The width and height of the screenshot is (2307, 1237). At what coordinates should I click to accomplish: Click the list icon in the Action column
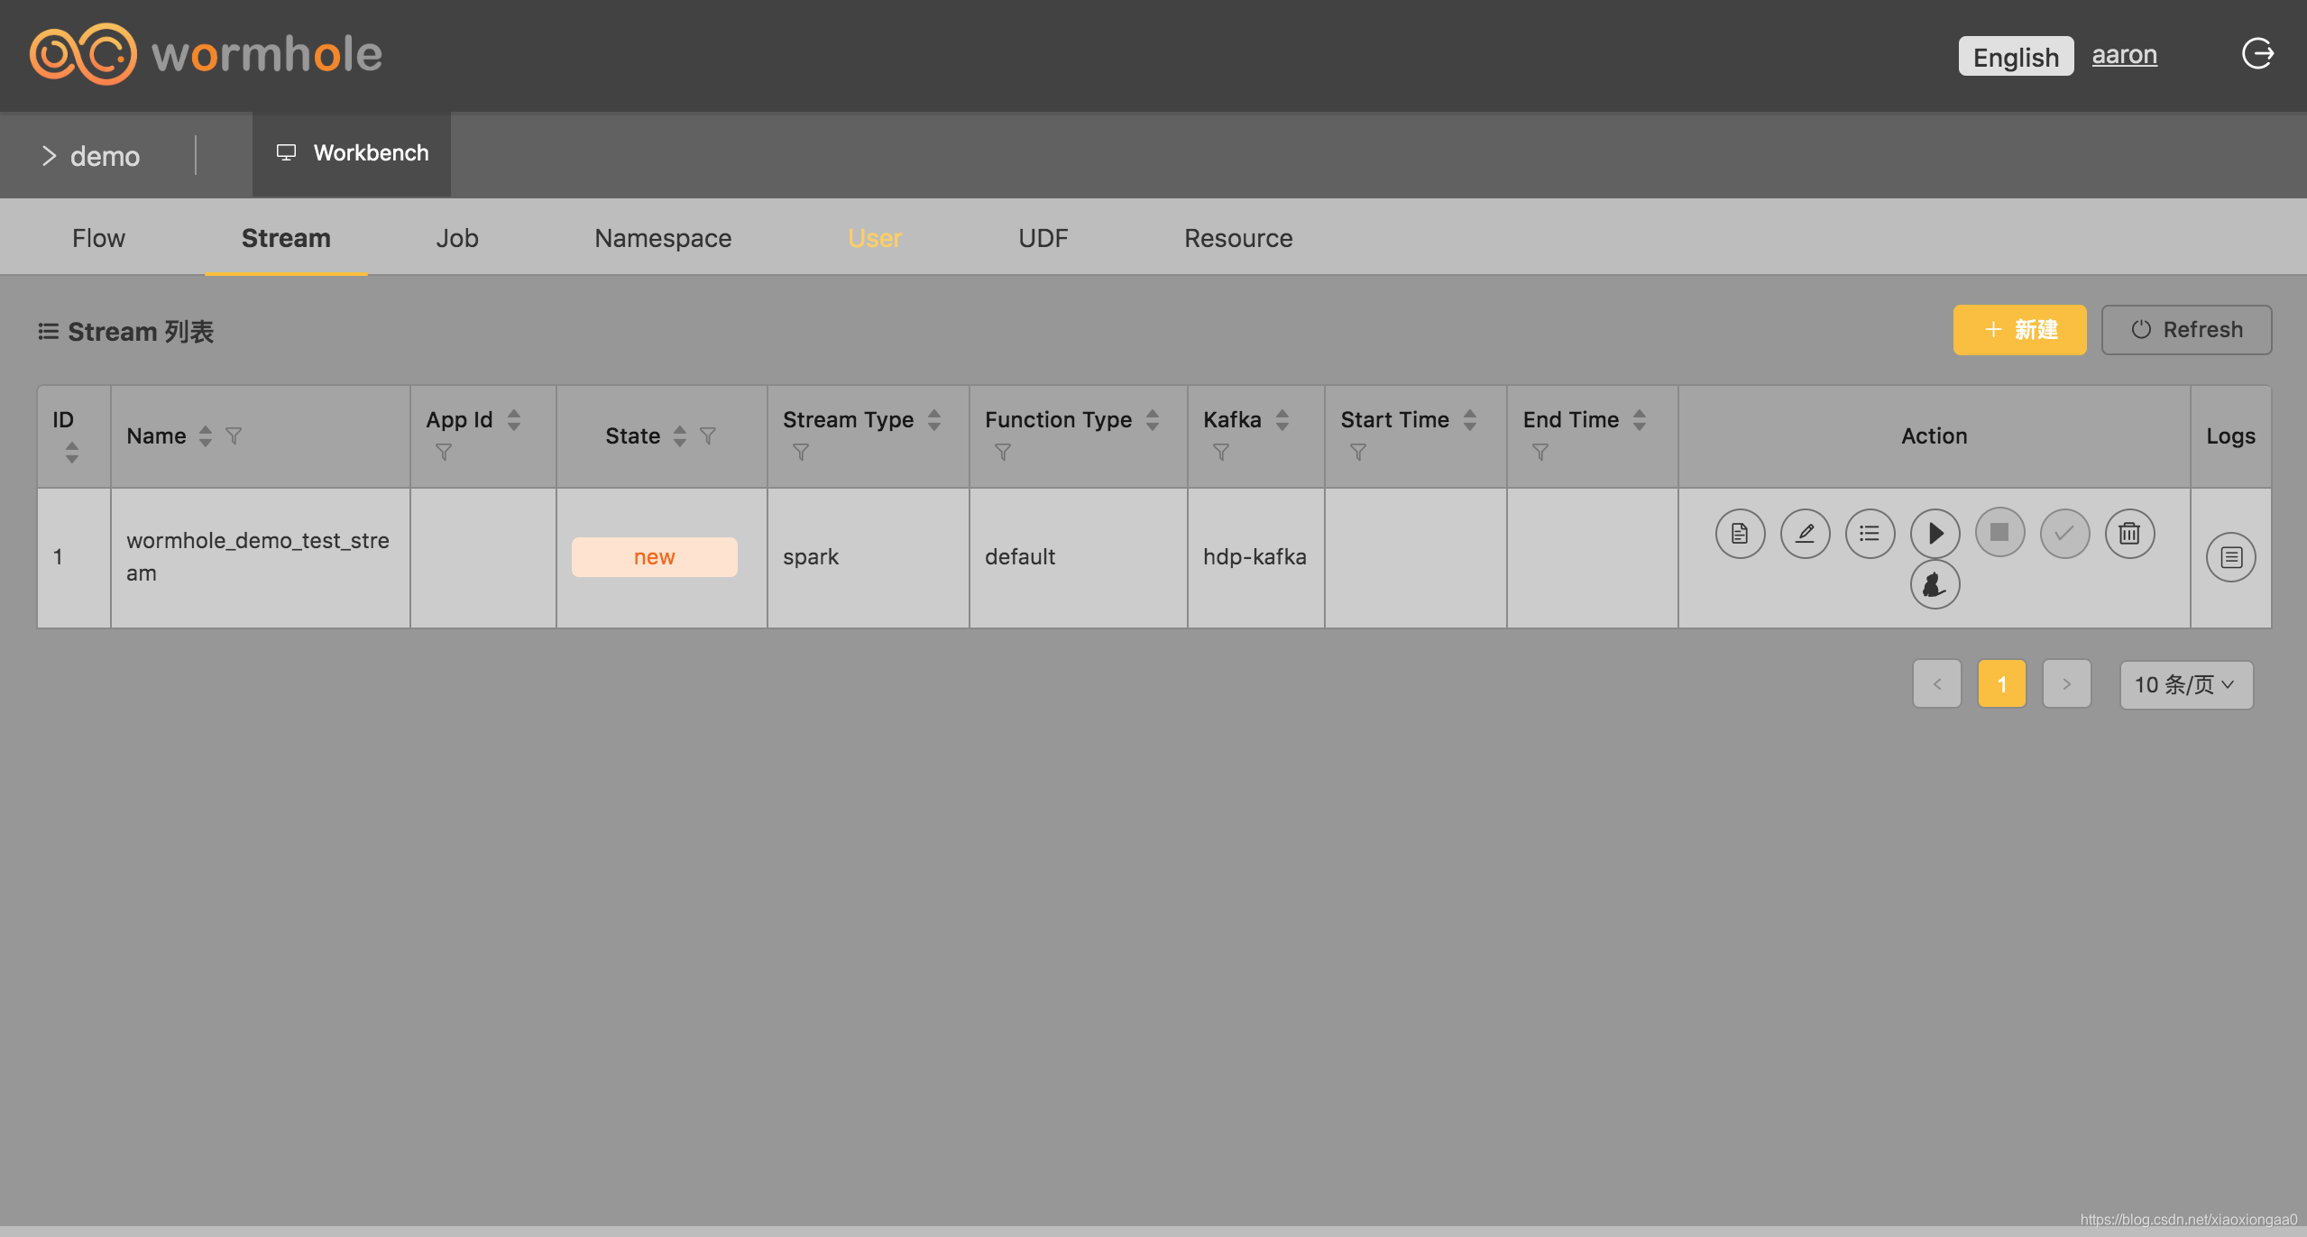1870,534
